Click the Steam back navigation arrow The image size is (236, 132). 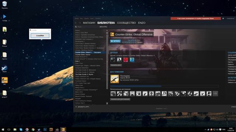pos(76,23)
